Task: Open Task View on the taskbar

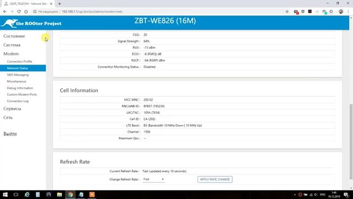Action: tap(16, 195)
